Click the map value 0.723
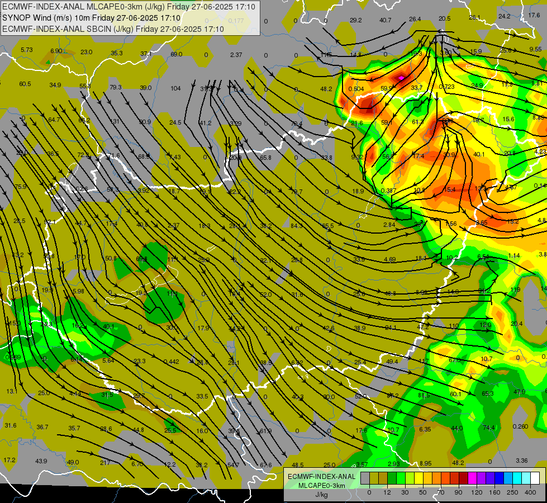Viewport: 547px width, 503px height. coord(447,87)
